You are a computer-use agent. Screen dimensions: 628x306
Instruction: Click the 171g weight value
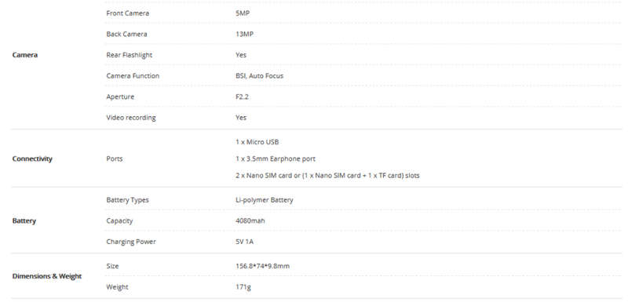pos(243,287)
